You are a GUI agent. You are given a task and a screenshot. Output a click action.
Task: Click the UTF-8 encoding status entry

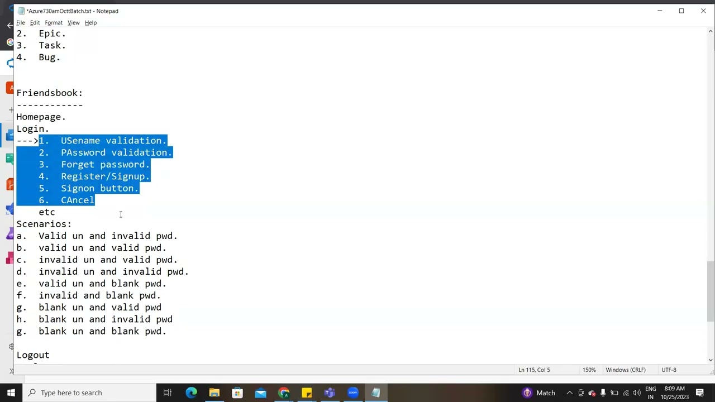(669, 370)
